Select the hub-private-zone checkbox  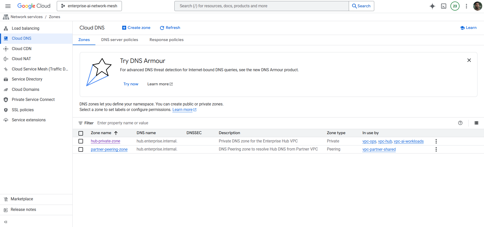[81, 141]
